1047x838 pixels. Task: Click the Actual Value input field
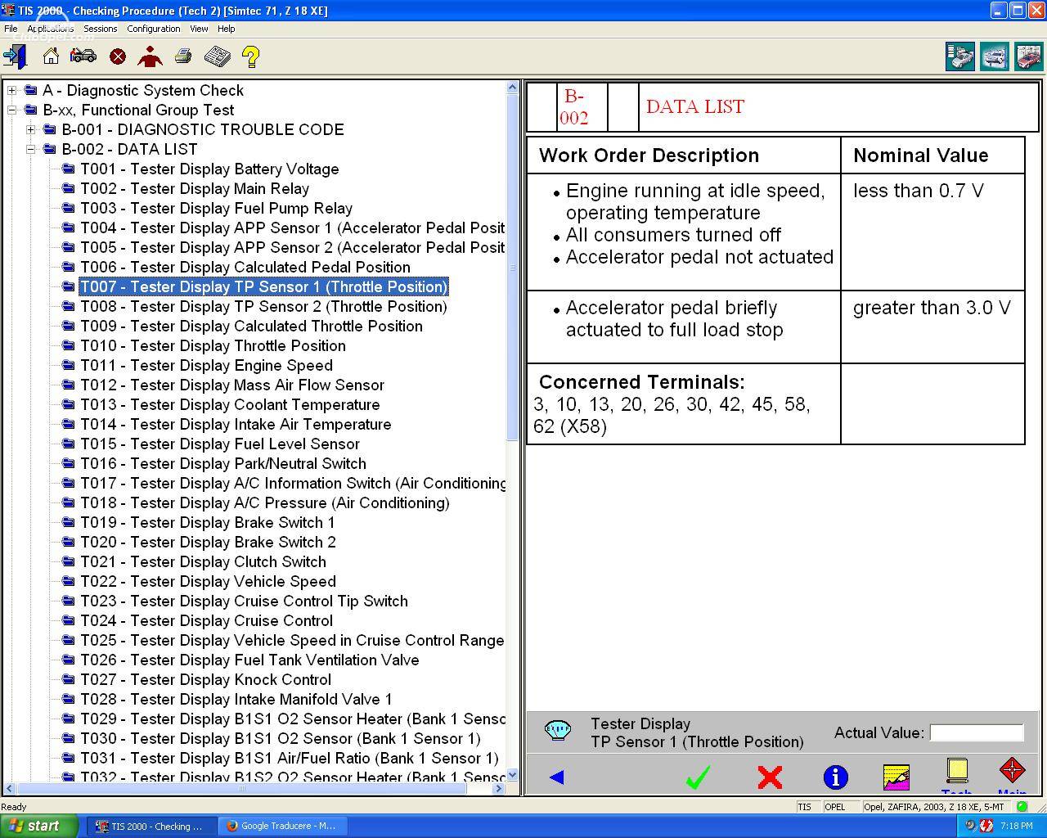tap(977, 732)
